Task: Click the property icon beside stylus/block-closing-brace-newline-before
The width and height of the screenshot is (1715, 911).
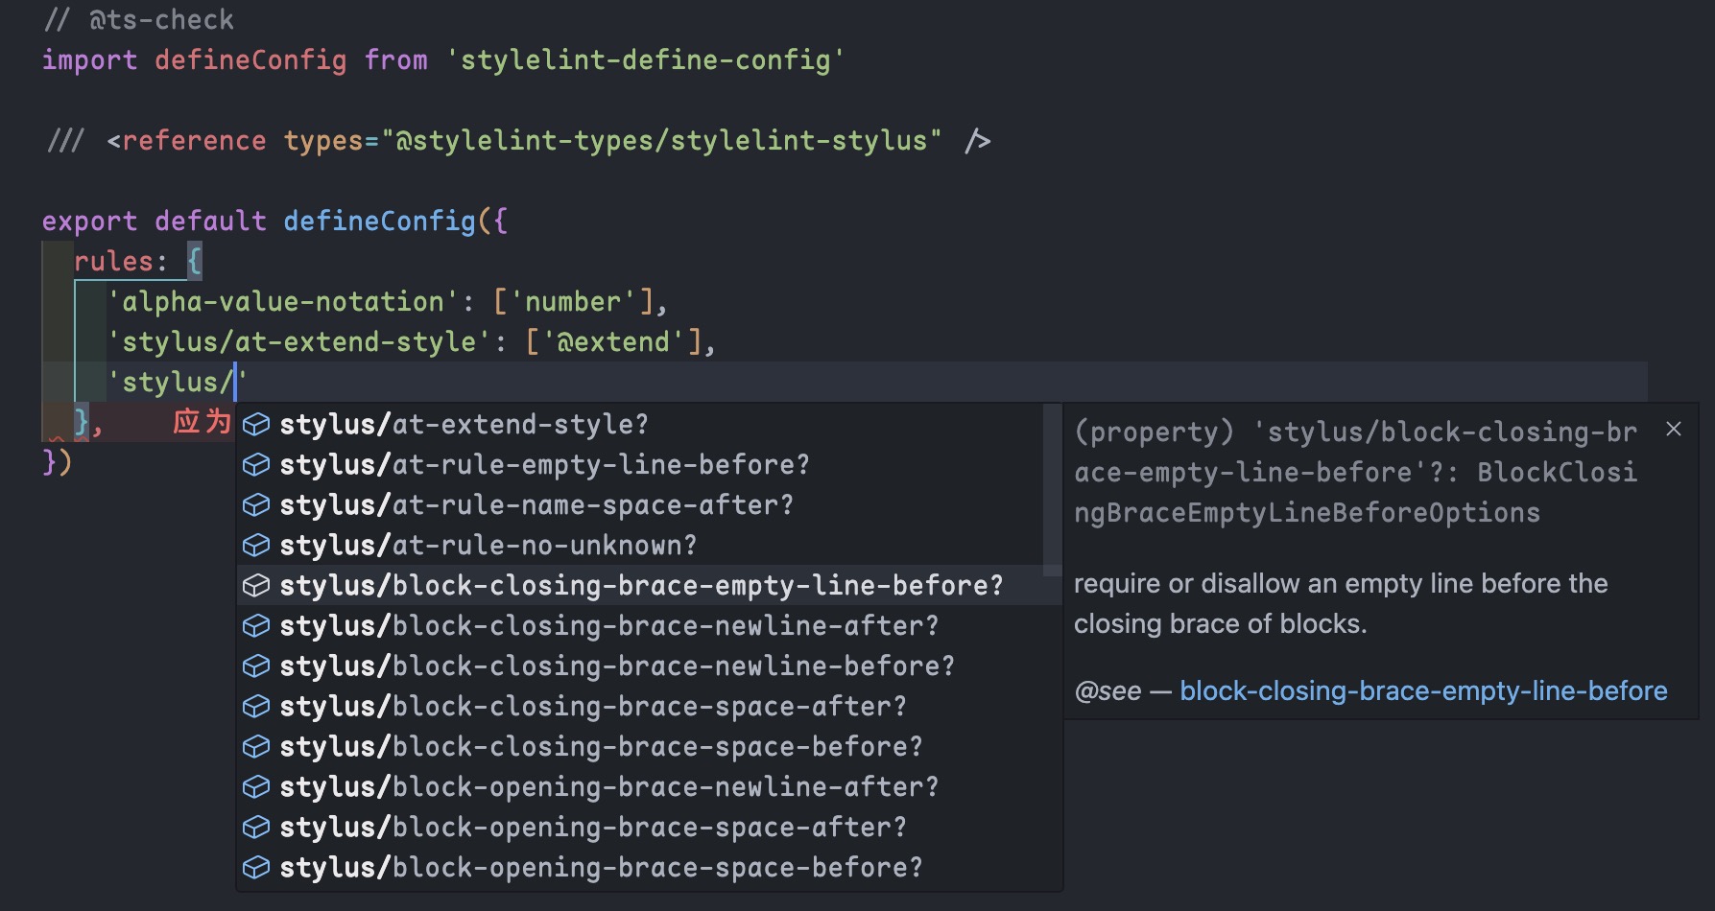Action: point(255,666)
